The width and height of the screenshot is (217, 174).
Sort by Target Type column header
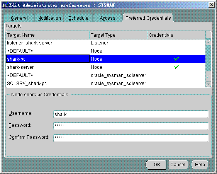pos(119,35)
